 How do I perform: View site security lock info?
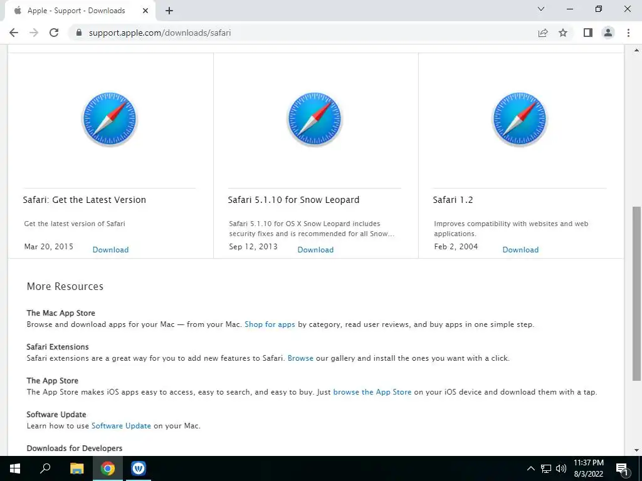click(79, 33)
